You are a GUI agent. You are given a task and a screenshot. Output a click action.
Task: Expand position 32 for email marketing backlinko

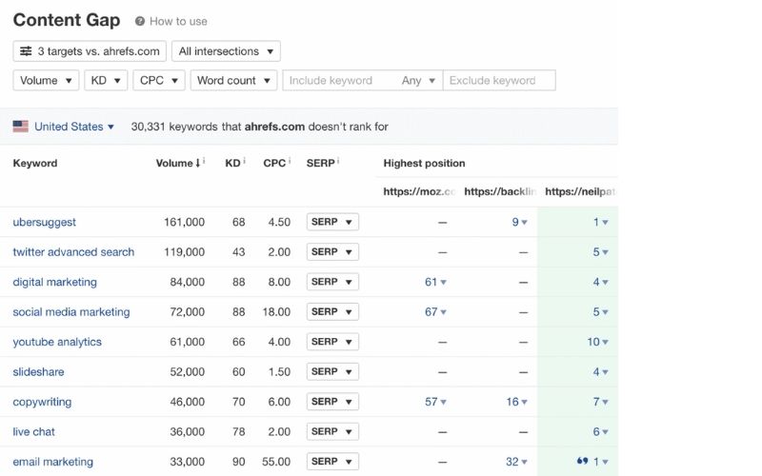click(516, 462)
